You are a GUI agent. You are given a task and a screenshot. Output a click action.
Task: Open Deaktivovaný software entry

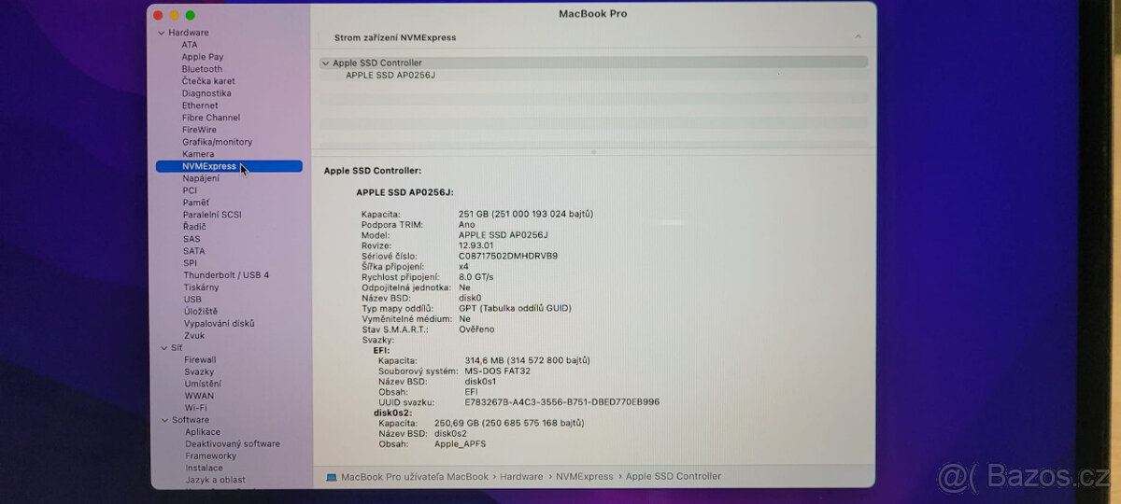tap(233, 444)
